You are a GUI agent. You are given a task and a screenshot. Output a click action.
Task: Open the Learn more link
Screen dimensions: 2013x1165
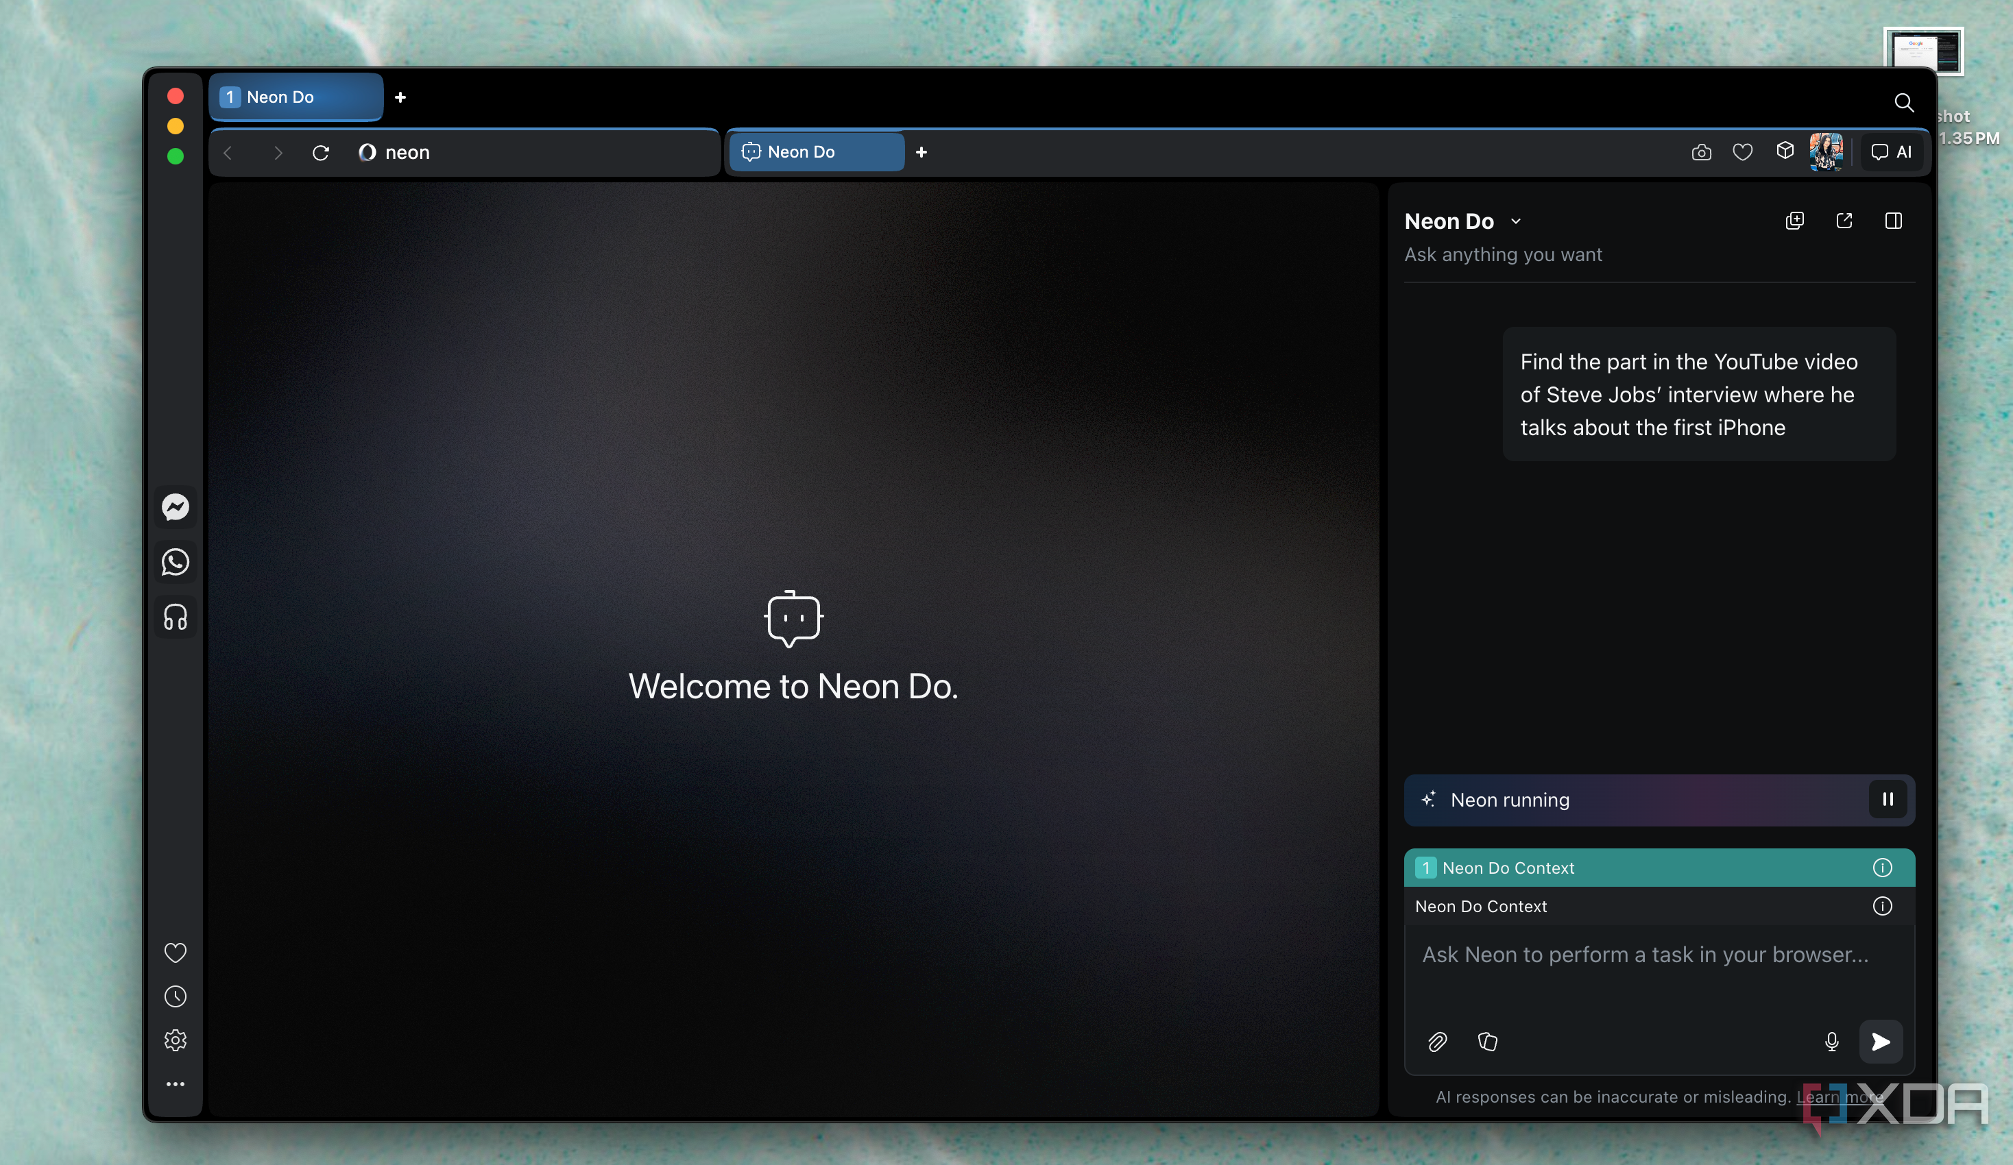[1840, 1096]
